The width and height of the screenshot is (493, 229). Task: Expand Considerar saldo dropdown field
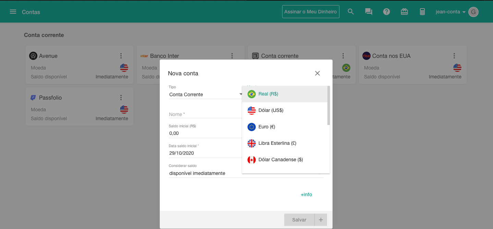[x=205, y=173]
